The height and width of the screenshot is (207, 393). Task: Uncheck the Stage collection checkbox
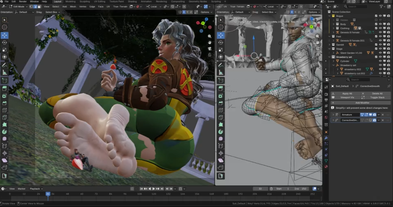point(376,49)
